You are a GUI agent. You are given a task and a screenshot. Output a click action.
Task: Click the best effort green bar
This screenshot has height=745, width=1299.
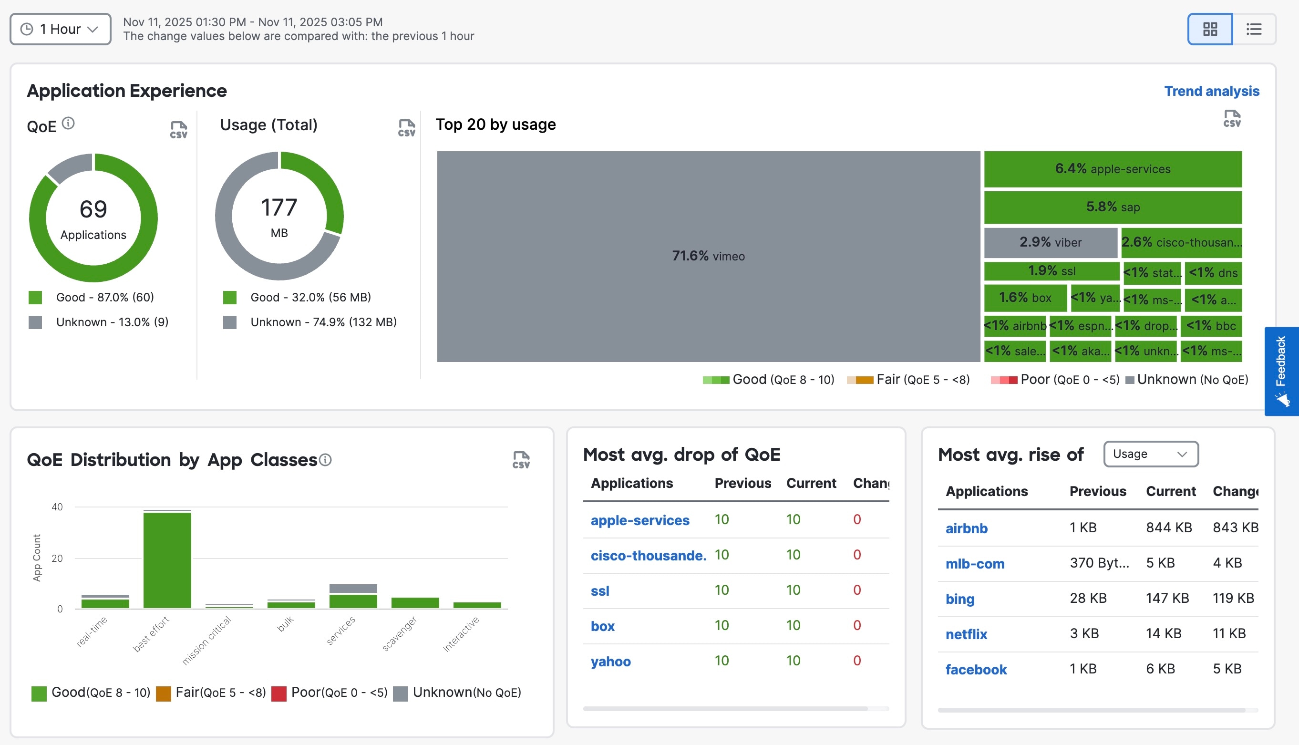click(167, 560)
